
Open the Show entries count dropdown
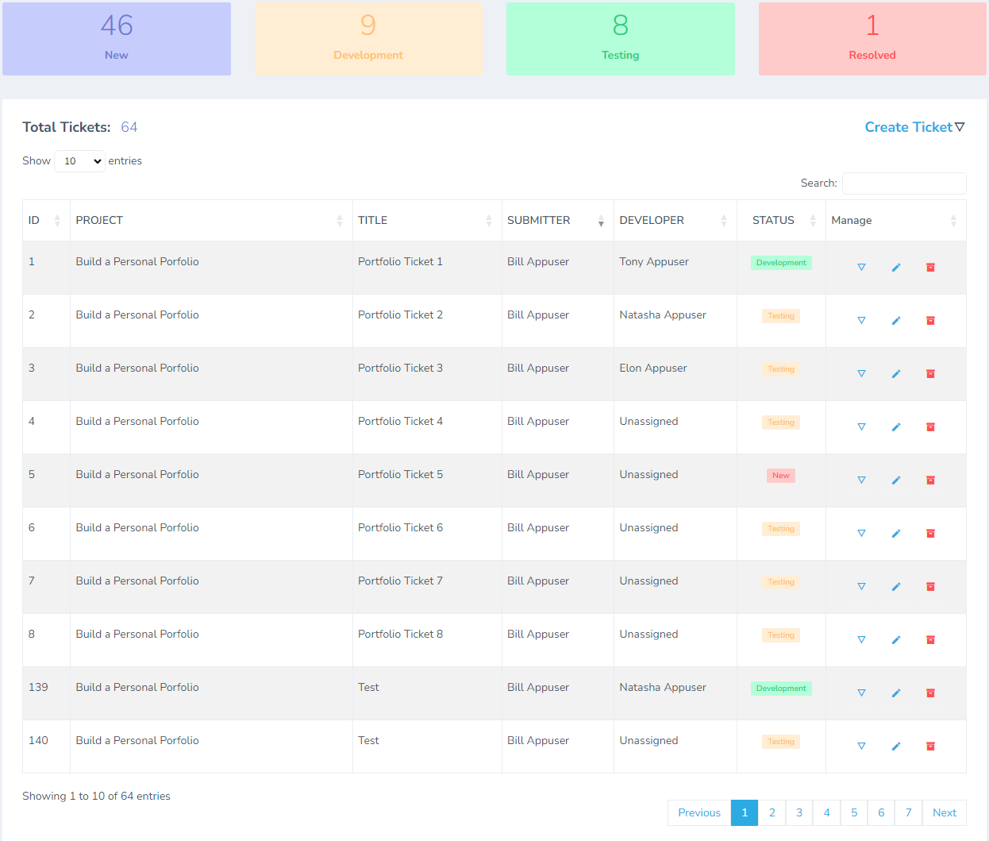point(80,161)
